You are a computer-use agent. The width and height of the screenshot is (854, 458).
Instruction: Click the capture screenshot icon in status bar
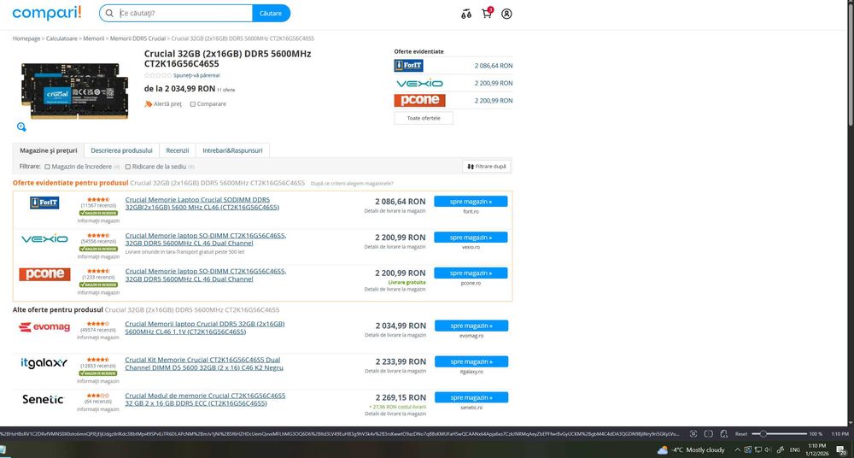click(x=693, y=434)
